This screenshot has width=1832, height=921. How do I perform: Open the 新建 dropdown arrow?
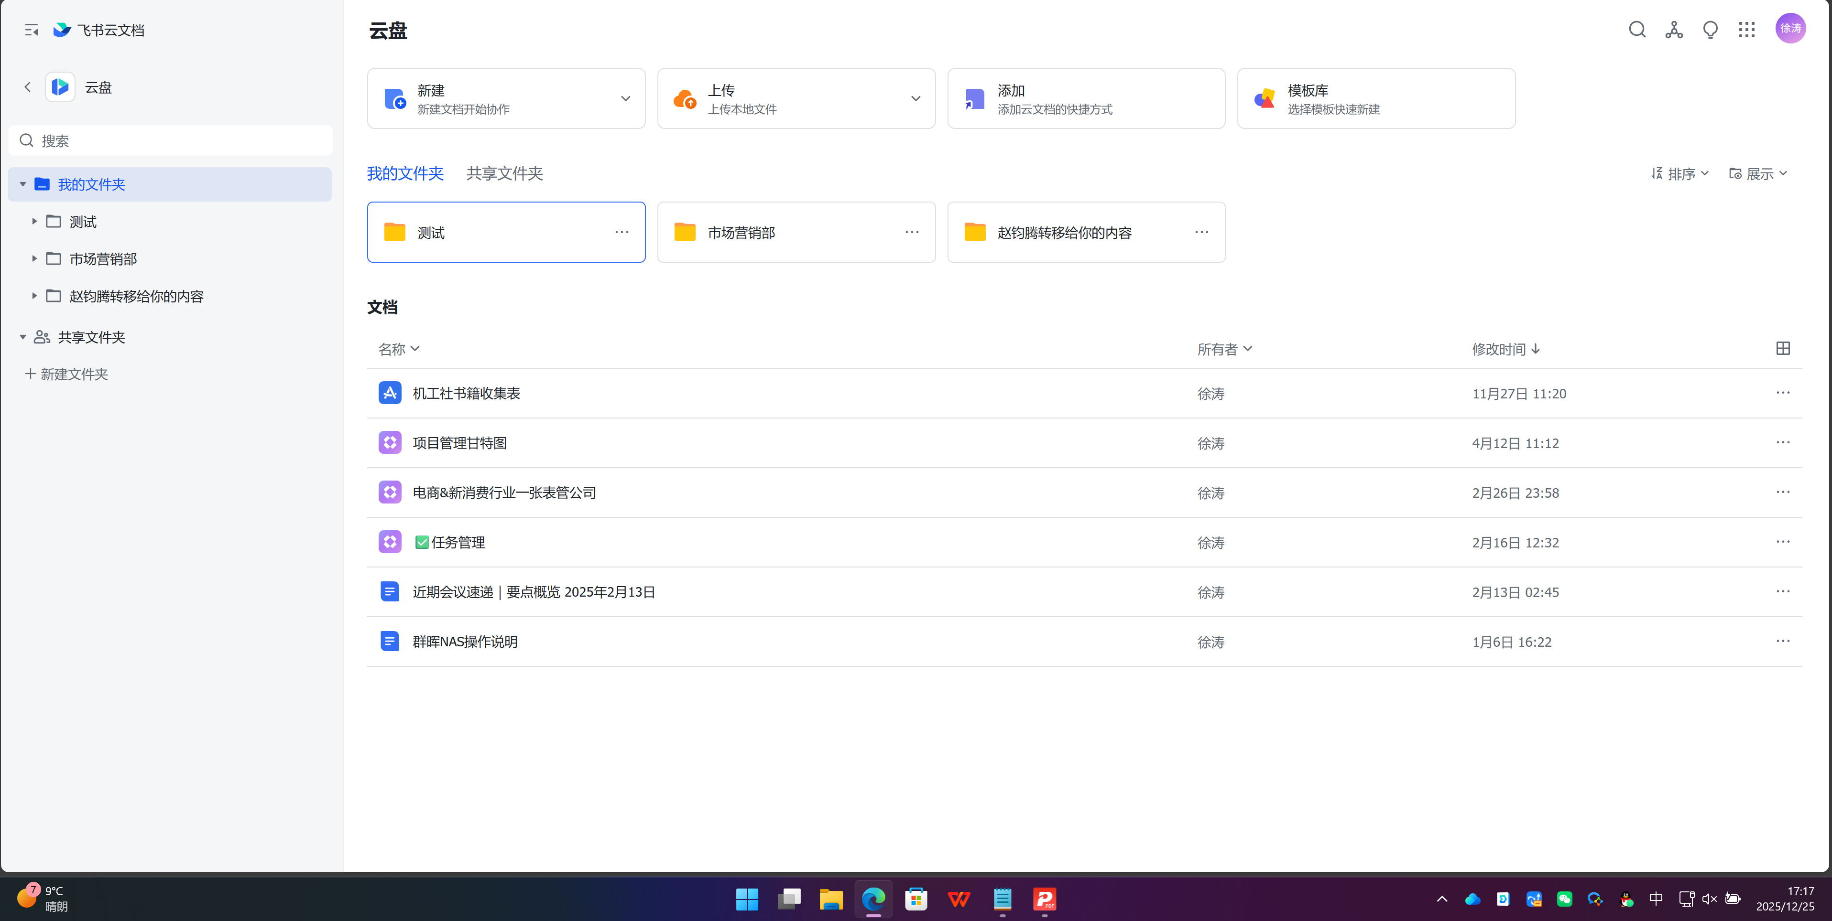(625, 99)
